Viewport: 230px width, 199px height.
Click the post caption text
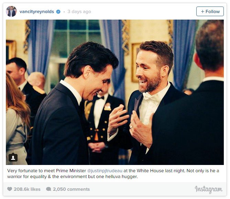(113, 174)
